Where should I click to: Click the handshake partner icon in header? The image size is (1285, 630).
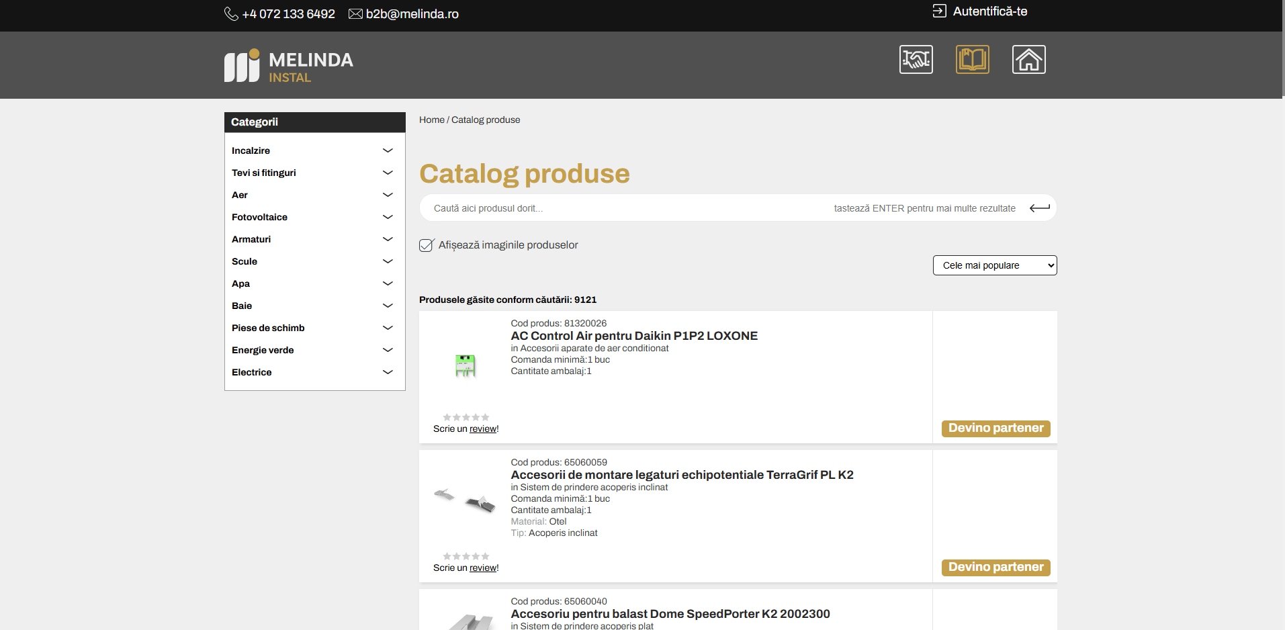pyautogui.click(x=916, y=60)
